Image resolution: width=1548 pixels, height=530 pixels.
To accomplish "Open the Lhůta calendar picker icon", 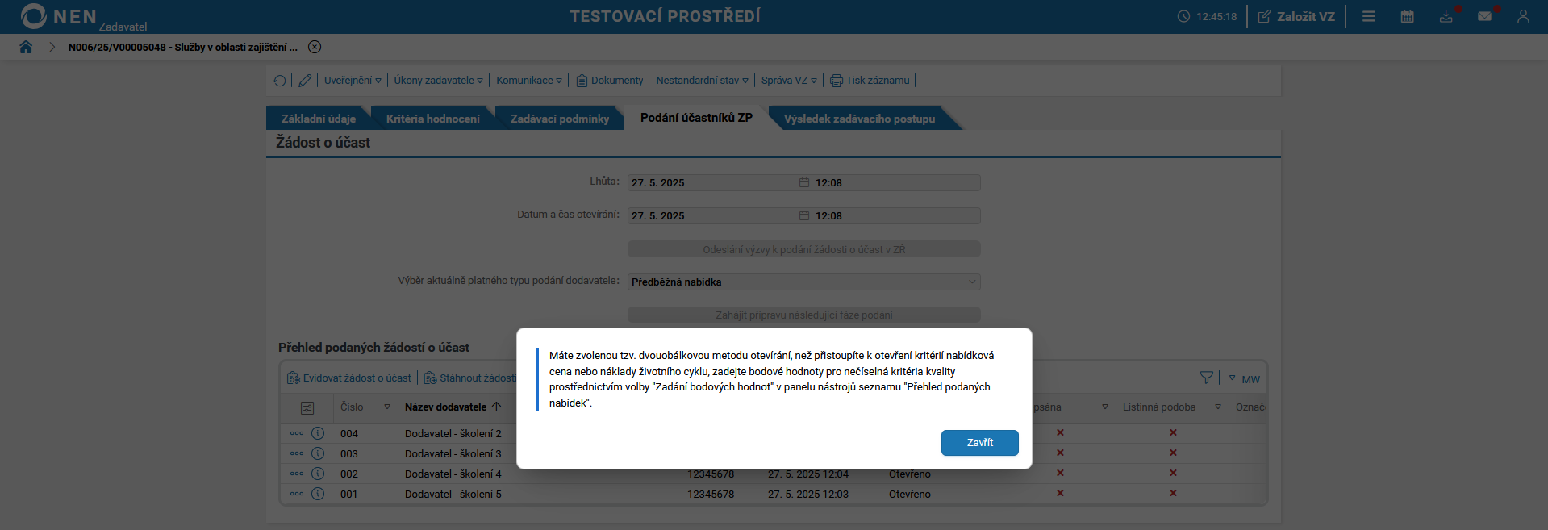I will (804, 183).
